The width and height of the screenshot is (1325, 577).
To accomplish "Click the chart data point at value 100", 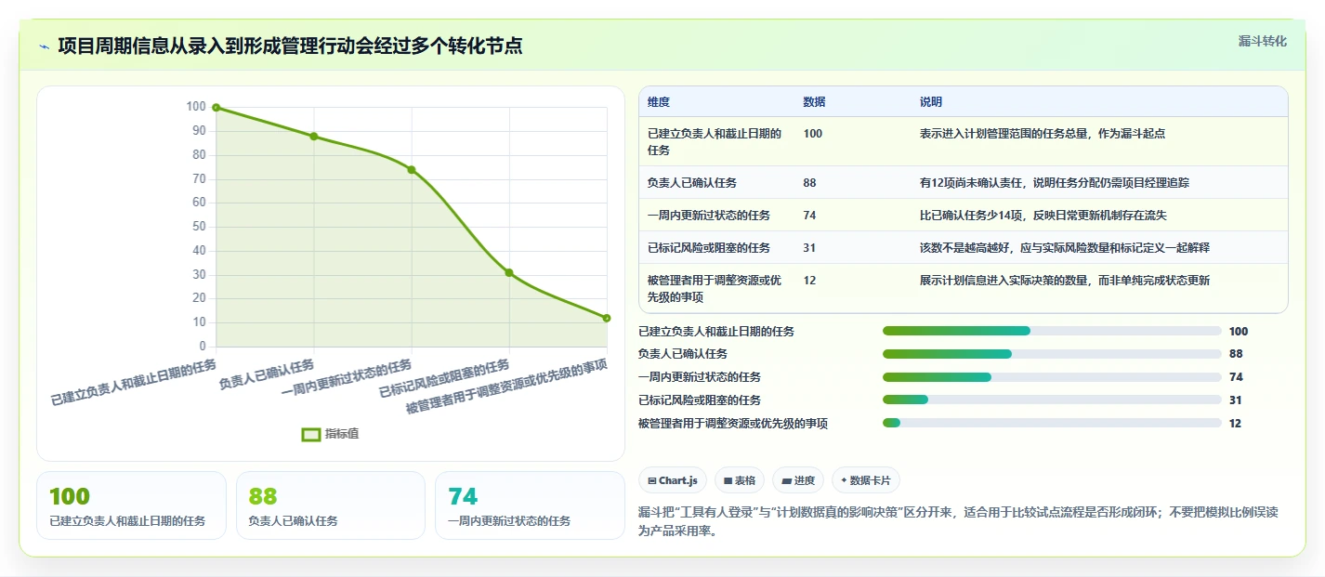I will (x=216, y=108).
